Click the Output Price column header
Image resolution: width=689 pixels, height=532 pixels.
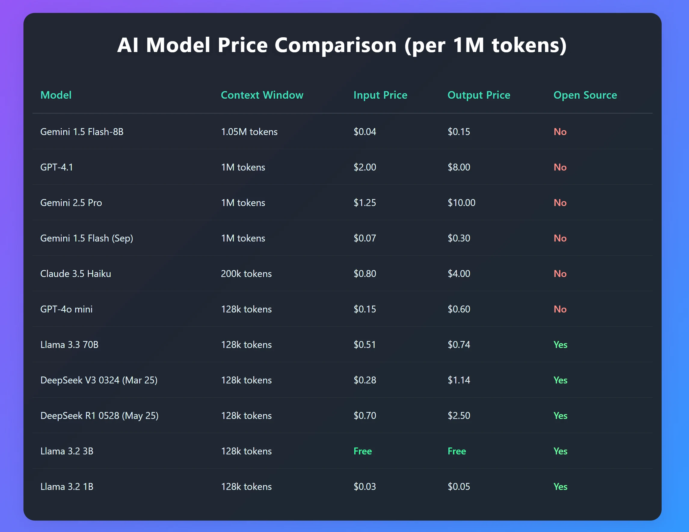[478, 95]
